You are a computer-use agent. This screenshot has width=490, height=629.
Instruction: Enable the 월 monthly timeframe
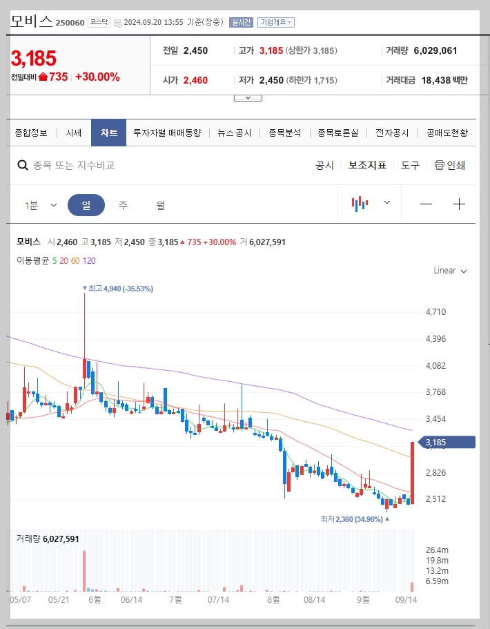[161, 204]
